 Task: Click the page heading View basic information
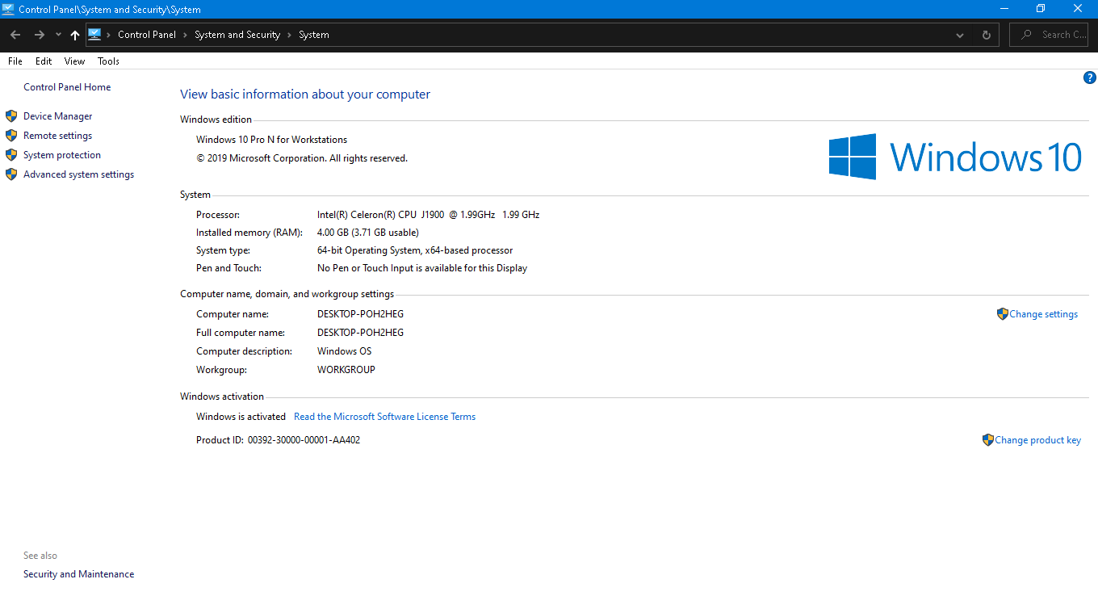[305, 94]
